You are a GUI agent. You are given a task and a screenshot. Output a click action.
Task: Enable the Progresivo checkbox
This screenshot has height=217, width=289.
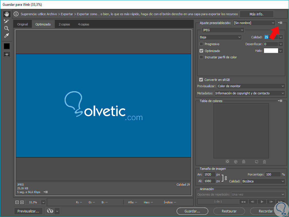click(201, 44)
